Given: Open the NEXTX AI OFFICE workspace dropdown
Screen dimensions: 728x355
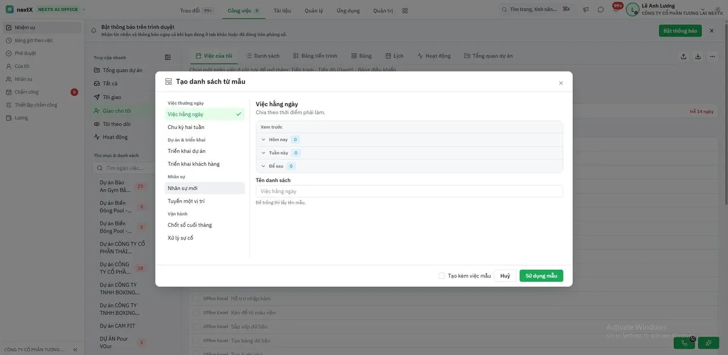Looking at the screenshot, I should pyautogui.click(x=62, y=9).
